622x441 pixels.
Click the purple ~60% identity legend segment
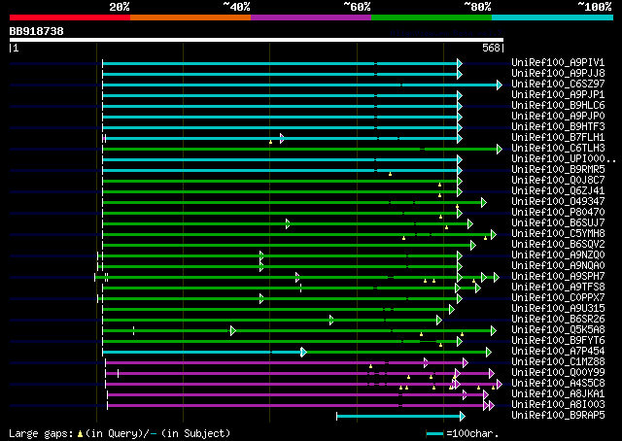coord(311,17)
